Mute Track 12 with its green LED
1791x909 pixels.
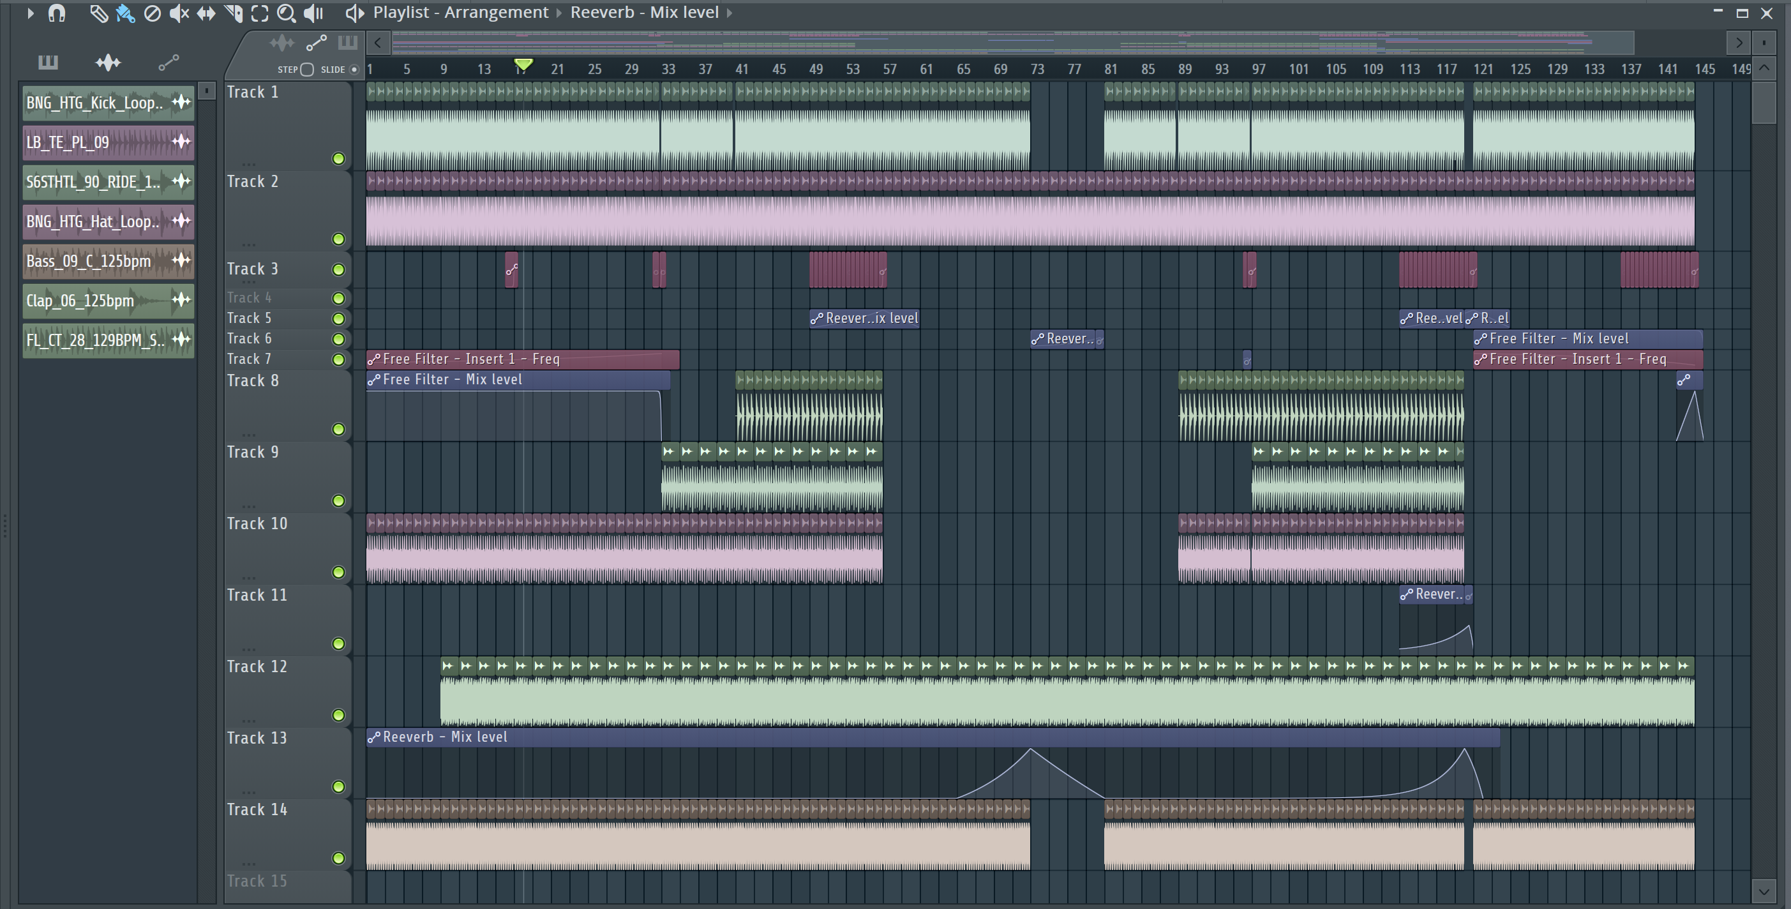(x=338, y=715)
